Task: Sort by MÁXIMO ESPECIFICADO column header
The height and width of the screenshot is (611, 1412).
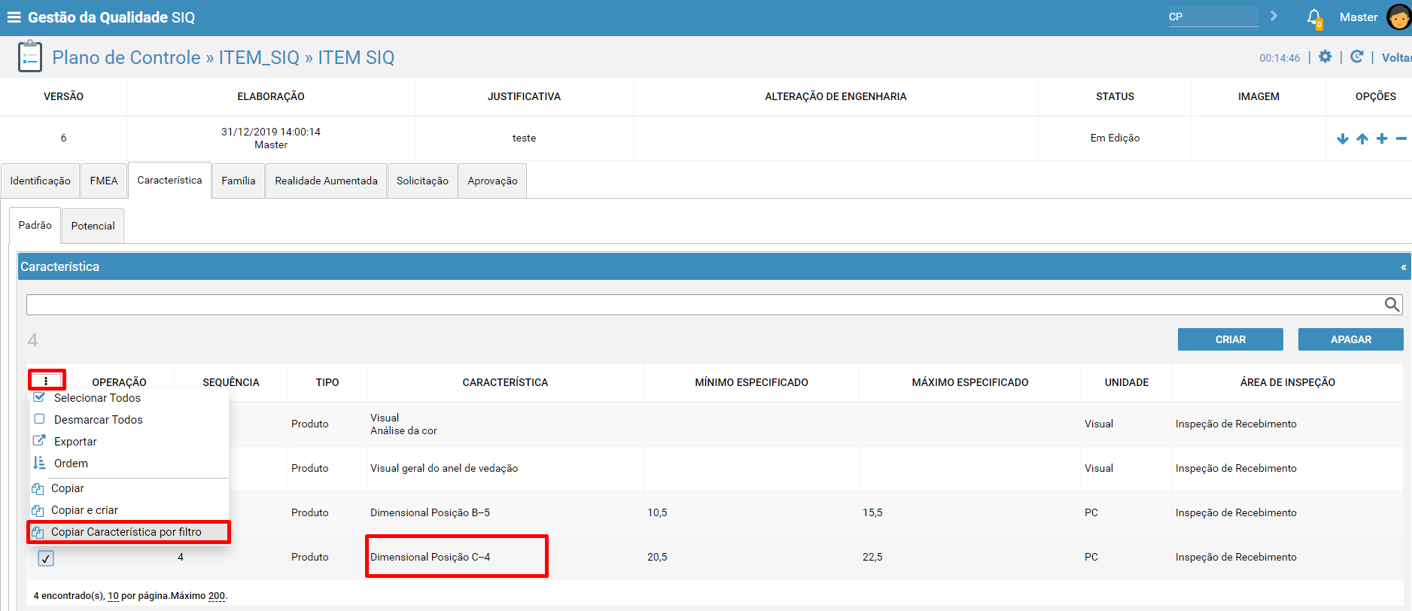Action: coord(970,382)
